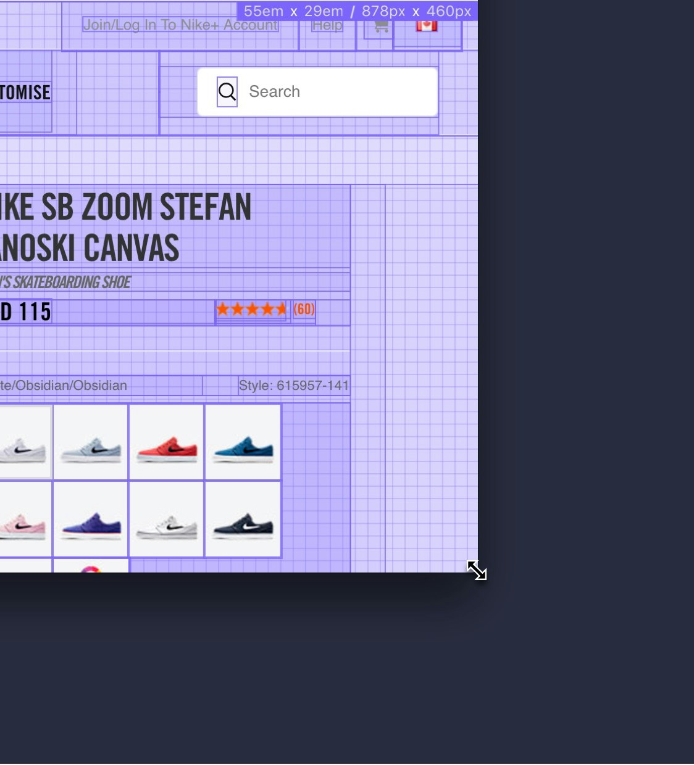Open the Help link

pos(327,25)
